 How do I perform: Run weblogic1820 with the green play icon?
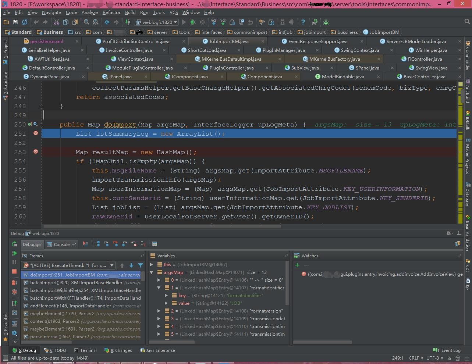(184, 22)
